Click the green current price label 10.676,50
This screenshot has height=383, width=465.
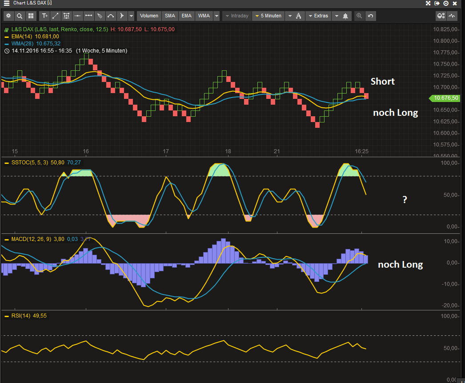[x=445, y=98]
